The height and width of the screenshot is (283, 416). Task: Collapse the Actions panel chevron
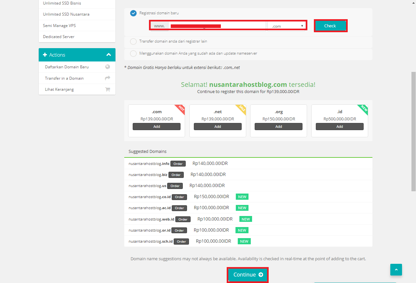click(x=109, y=55)
